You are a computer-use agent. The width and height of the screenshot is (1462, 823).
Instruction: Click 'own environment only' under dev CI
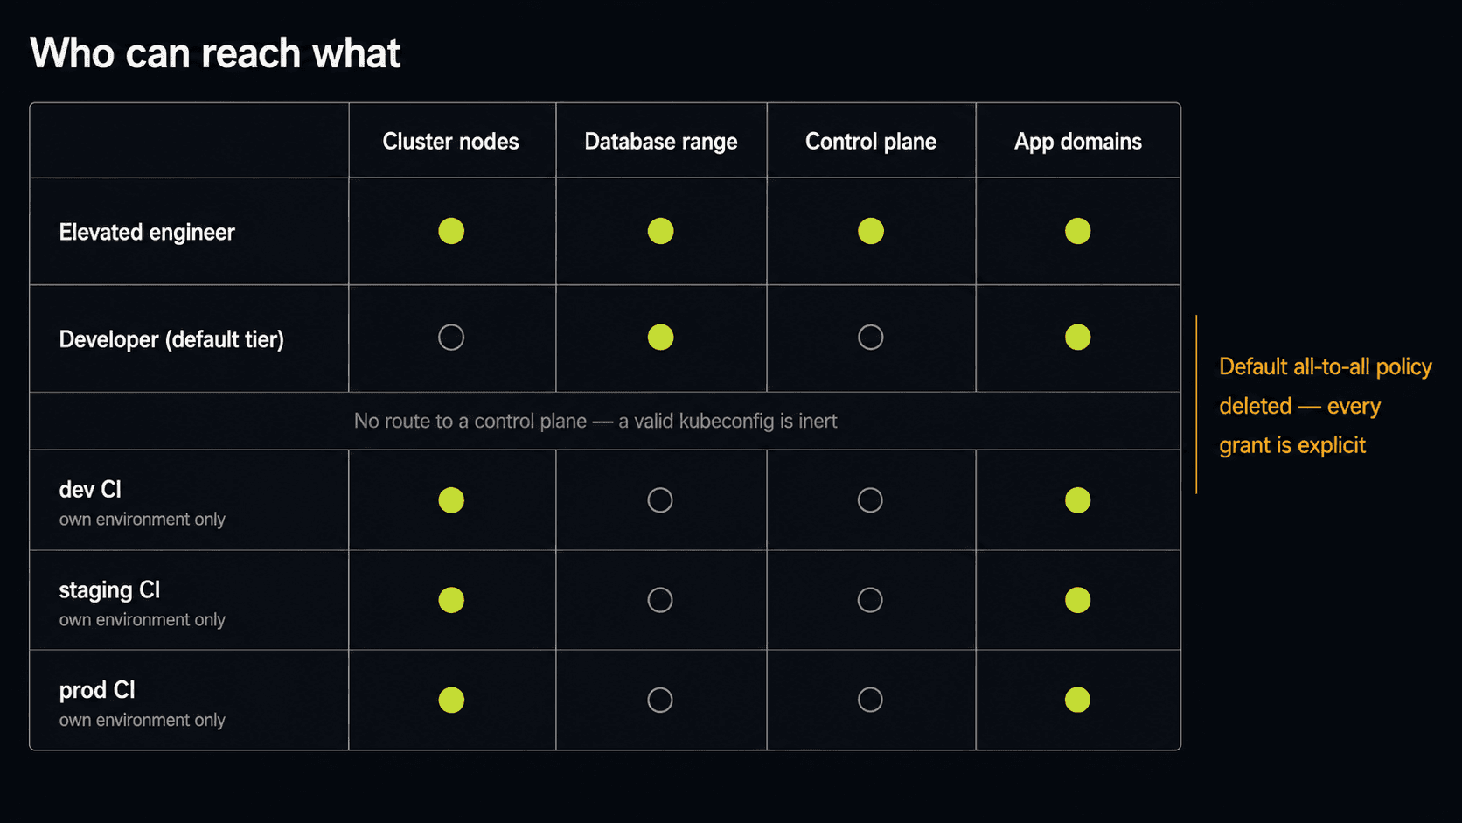[143, 520]
